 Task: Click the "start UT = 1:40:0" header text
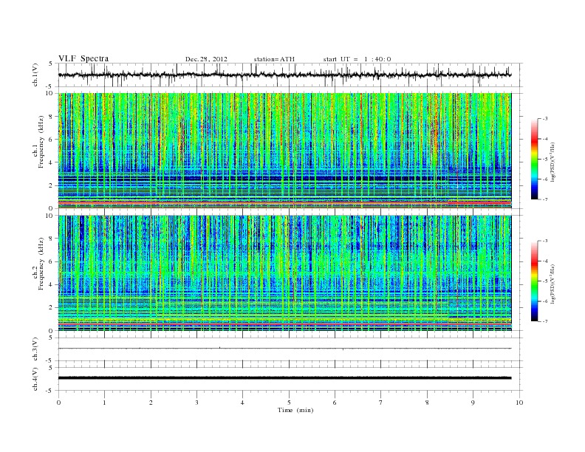[357, 59]
